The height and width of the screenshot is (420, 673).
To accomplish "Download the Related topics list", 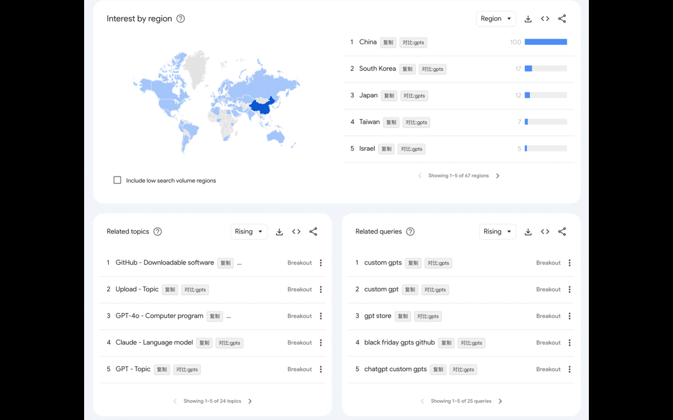I will (x=279, y=232).
